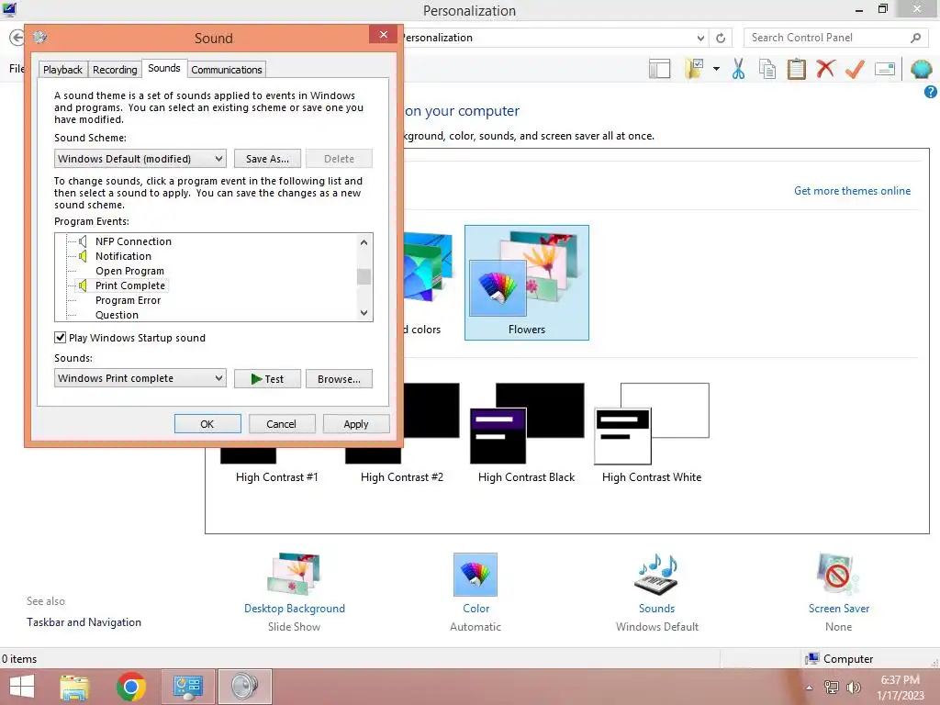Click dropdown arrow next to folder options icon
The image size is (940, 705).
pos(716,69)
